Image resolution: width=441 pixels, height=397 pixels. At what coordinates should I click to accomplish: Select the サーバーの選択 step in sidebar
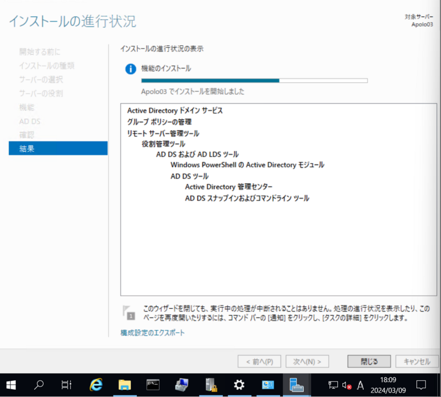coord(41,79)
